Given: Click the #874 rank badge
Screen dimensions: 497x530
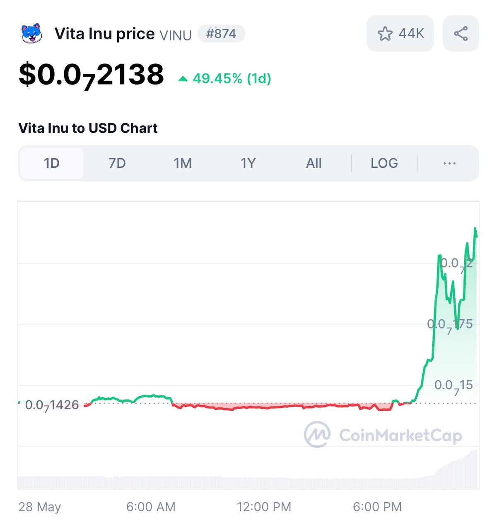Looking at the screenshot, I should point(221,34).
